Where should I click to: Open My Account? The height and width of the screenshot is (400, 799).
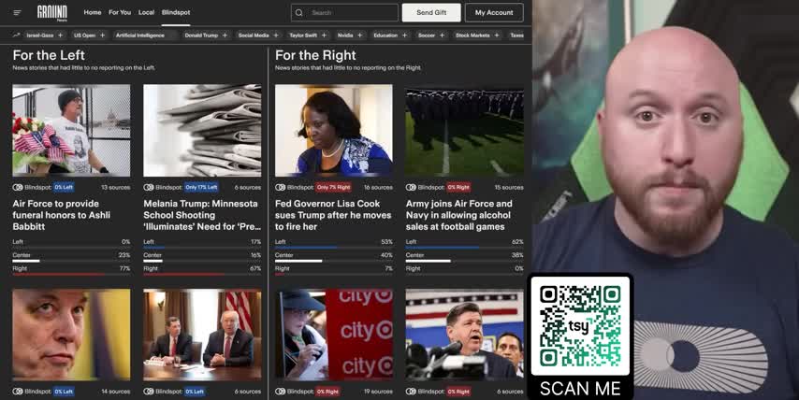pos(493,13)
